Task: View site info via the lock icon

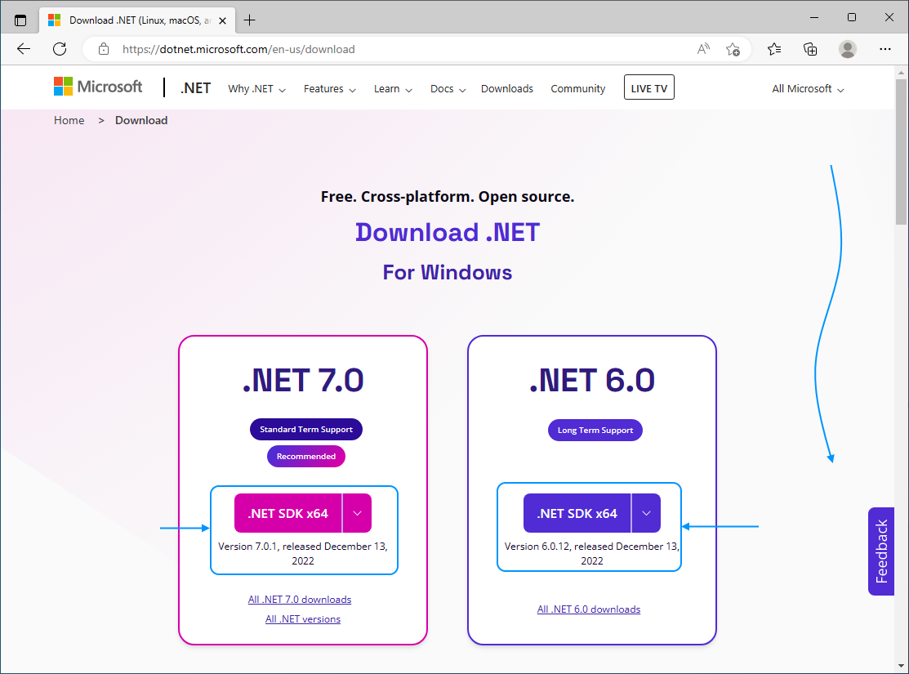Action: pyautogui.click(x=103, y=49)
